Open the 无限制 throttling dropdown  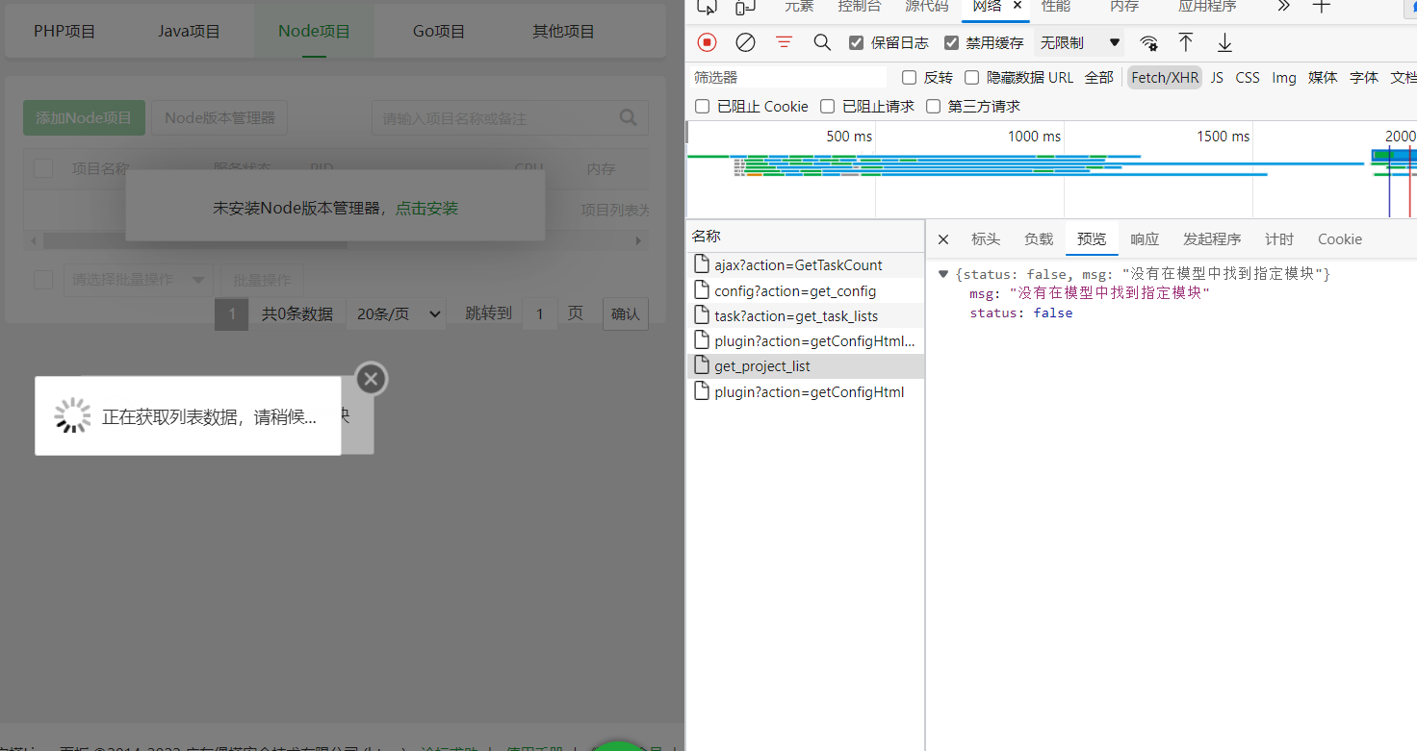(1079, 42)
